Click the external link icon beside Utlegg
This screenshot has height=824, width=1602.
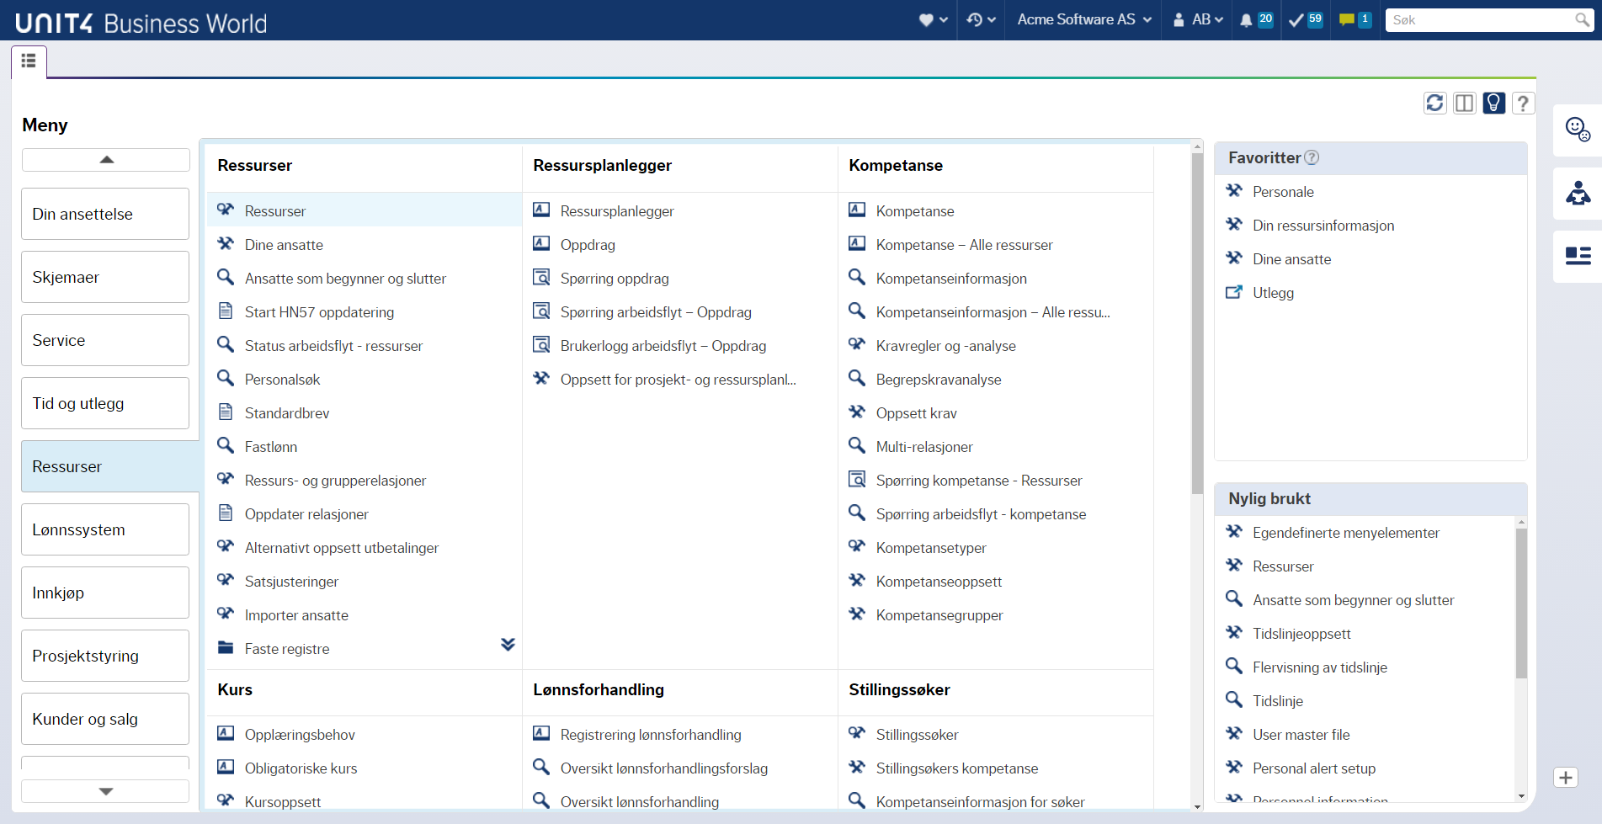[x=1234, y=292]
